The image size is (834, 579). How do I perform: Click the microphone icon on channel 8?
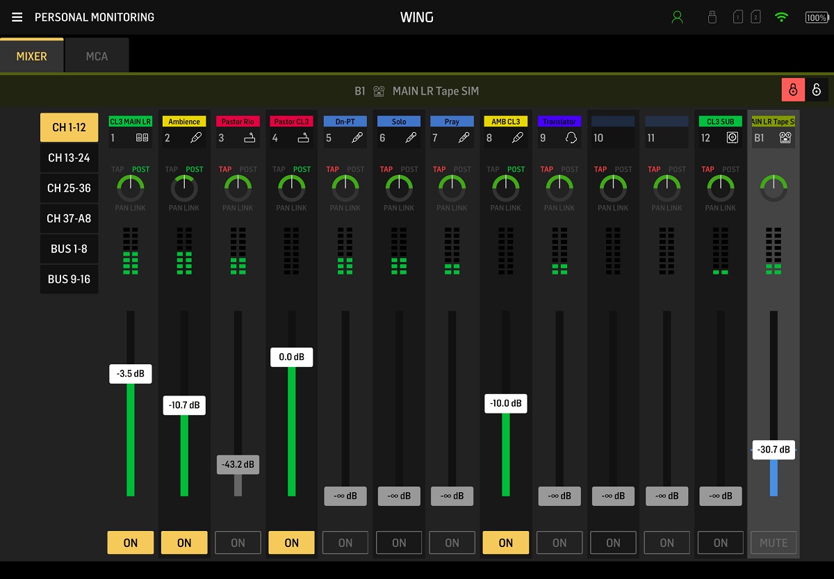point(518,138)
